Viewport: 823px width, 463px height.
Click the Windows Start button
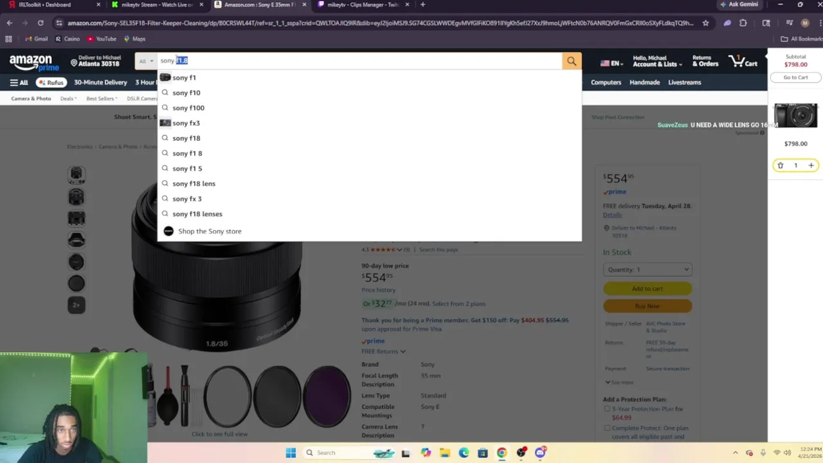[291, 453]
